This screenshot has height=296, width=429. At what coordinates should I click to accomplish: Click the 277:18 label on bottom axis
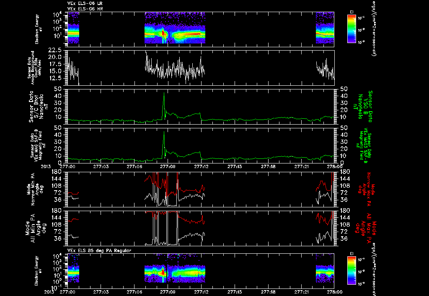point(268,292)
